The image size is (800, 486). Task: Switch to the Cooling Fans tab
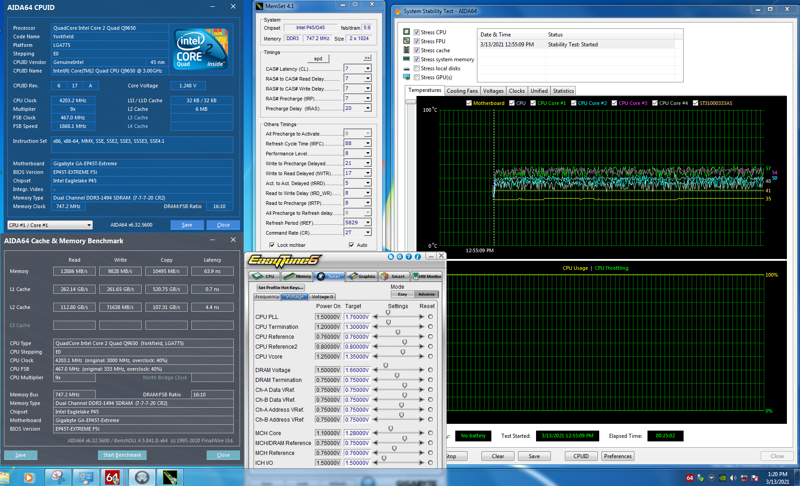[462, 91]
